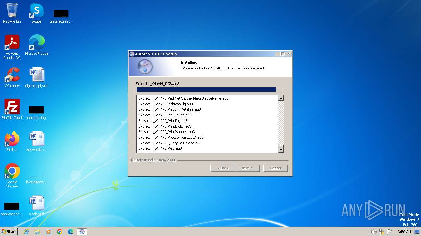Image resolution: width=421 pixels, height=236 pixels.
Task: Open Acrobat Reader DC shortcut
Action: pos(12,47)
